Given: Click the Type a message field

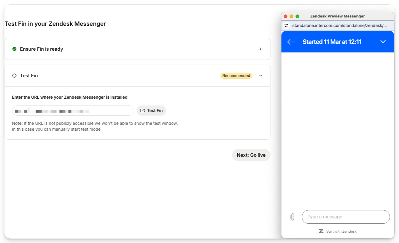Looking at the screenshot, I should (x=346, y=217).
